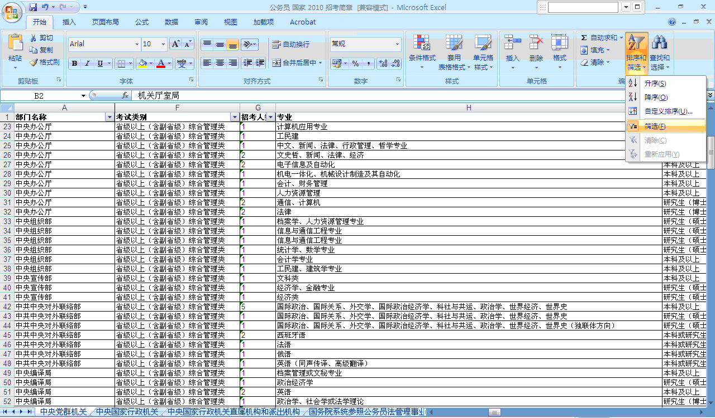This screenshot has height=418, width=715.
Task: Toggle Wrap Text option
Action: 290,45
